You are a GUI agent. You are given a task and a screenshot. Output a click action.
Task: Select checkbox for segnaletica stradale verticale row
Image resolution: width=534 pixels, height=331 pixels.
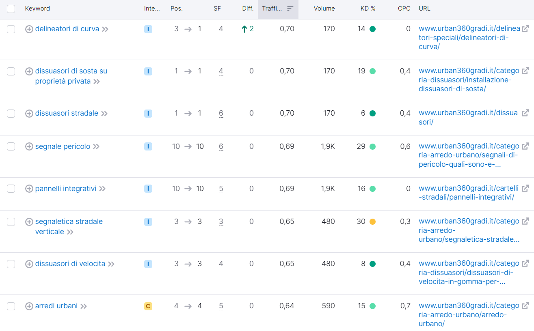pyautogui.click(x=11, y=222)
